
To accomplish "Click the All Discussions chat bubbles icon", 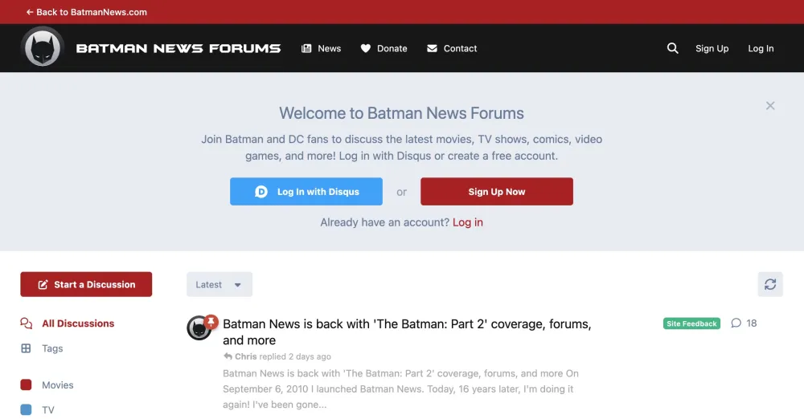I will click(27, 323).
